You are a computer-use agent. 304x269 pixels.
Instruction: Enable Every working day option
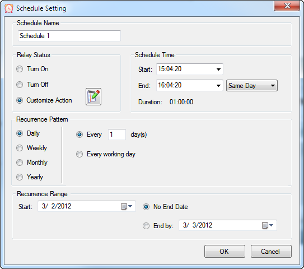79,154
